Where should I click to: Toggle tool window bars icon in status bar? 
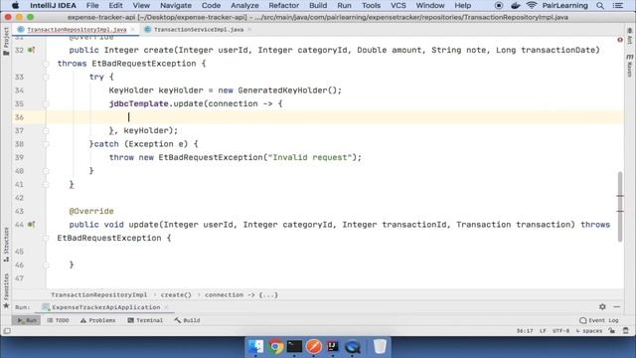point(7,331)
